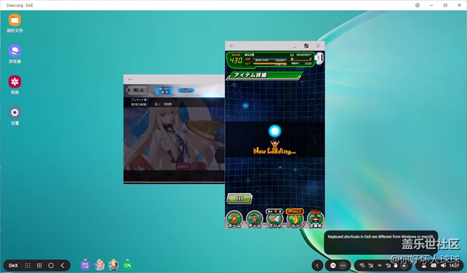Open the DeX apps grid icon

pos(28,265)
